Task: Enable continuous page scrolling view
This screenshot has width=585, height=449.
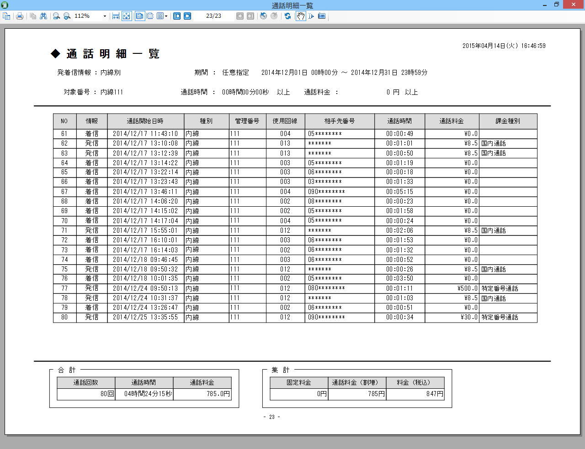Action: (150, 16)
